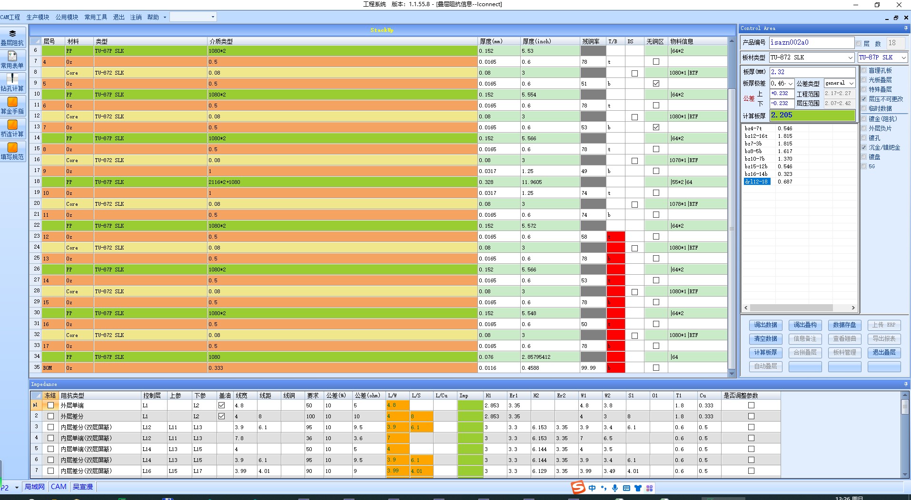
Task: Open the 叠层阻抗 stackup impedance tool
Action: tap(12, 38)
